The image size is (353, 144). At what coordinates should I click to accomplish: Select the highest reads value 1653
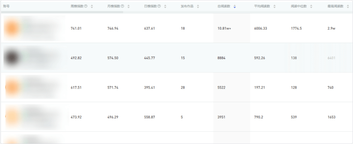click(x=331, y=117)
